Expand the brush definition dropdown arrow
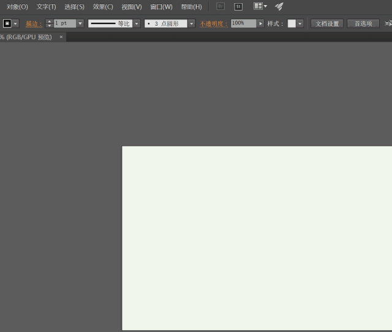This screenshot has width=392, height=332. (x=192, y=23)
